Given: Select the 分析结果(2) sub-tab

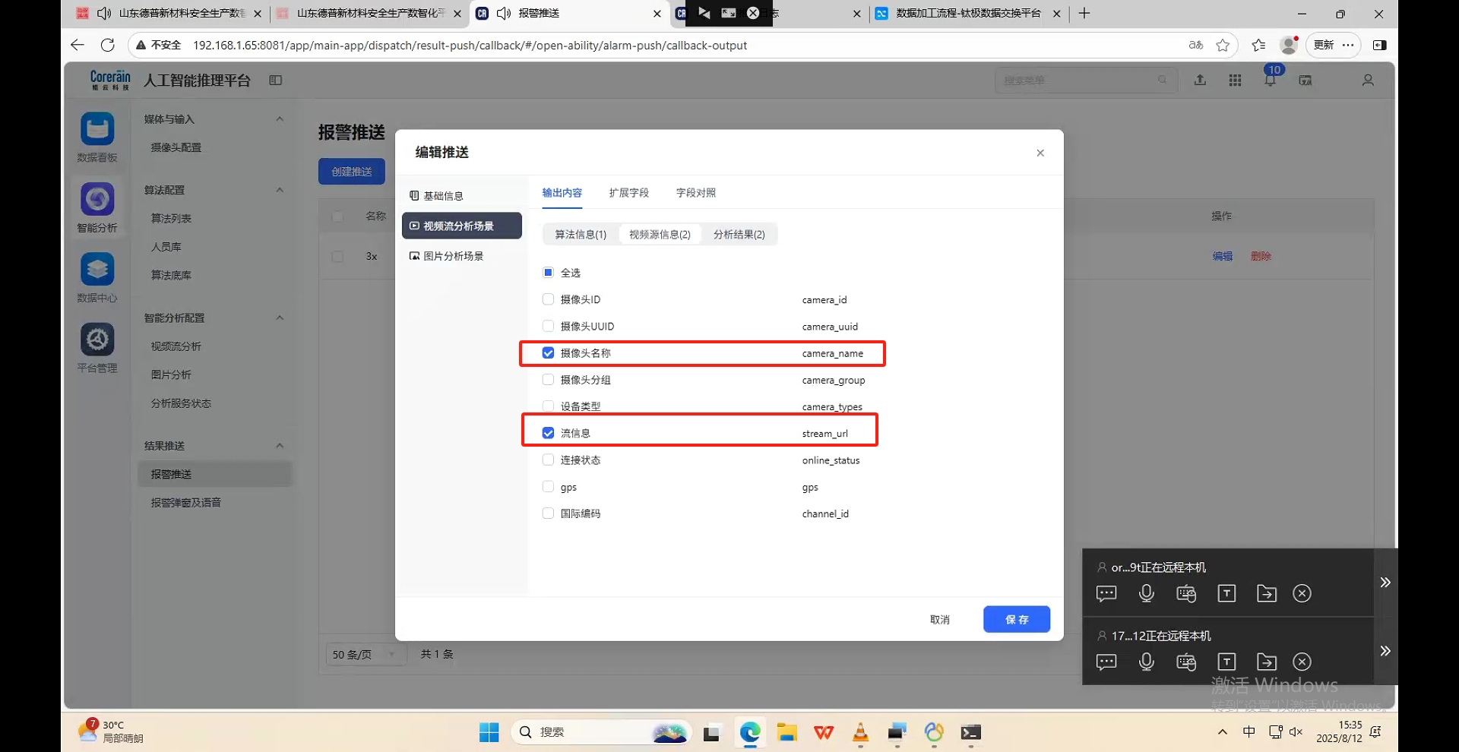Looking at the screenshot, I should point(739,235).
